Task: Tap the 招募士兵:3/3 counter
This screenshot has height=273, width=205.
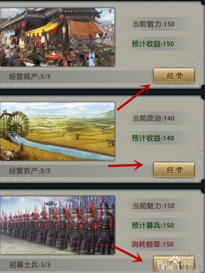Action: coord(30,265)
